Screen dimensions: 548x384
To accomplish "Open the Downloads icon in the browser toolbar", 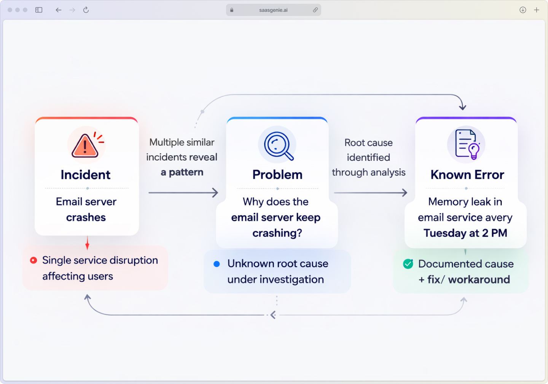I will (523, 10).
